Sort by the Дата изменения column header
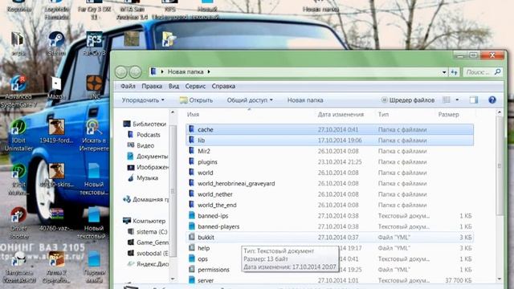 341,114
